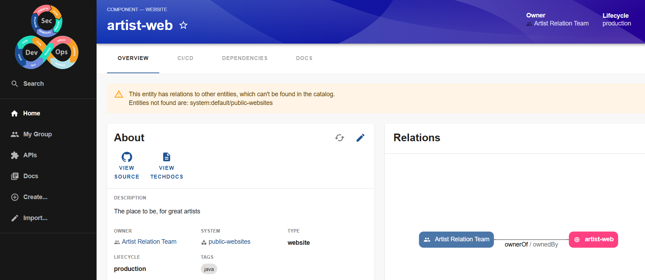This screenshot has width=645, height=280.
Task: Open the Docs tab
Action: pyautogui.click(x=304, y=58)
